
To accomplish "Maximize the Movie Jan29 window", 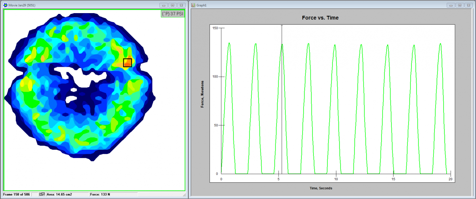I will pyautogui.click(x=172, y=5).
